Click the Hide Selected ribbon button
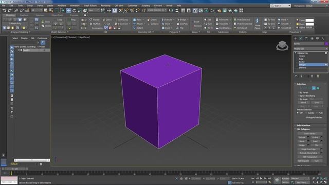 (x=242, y=20)
